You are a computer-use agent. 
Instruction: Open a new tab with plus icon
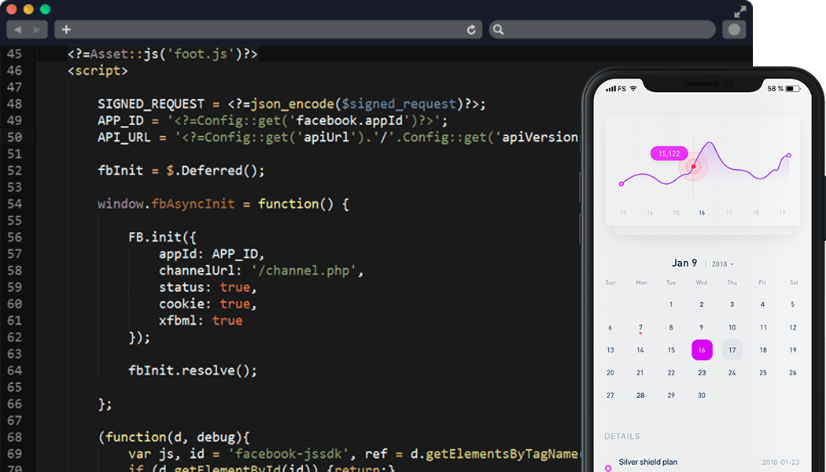(x=66, y=30)
